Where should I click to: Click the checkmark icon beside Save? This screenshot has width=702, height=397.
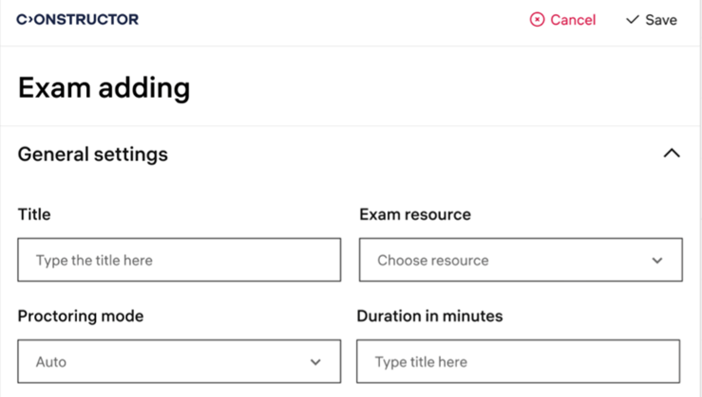pos(632,20)
